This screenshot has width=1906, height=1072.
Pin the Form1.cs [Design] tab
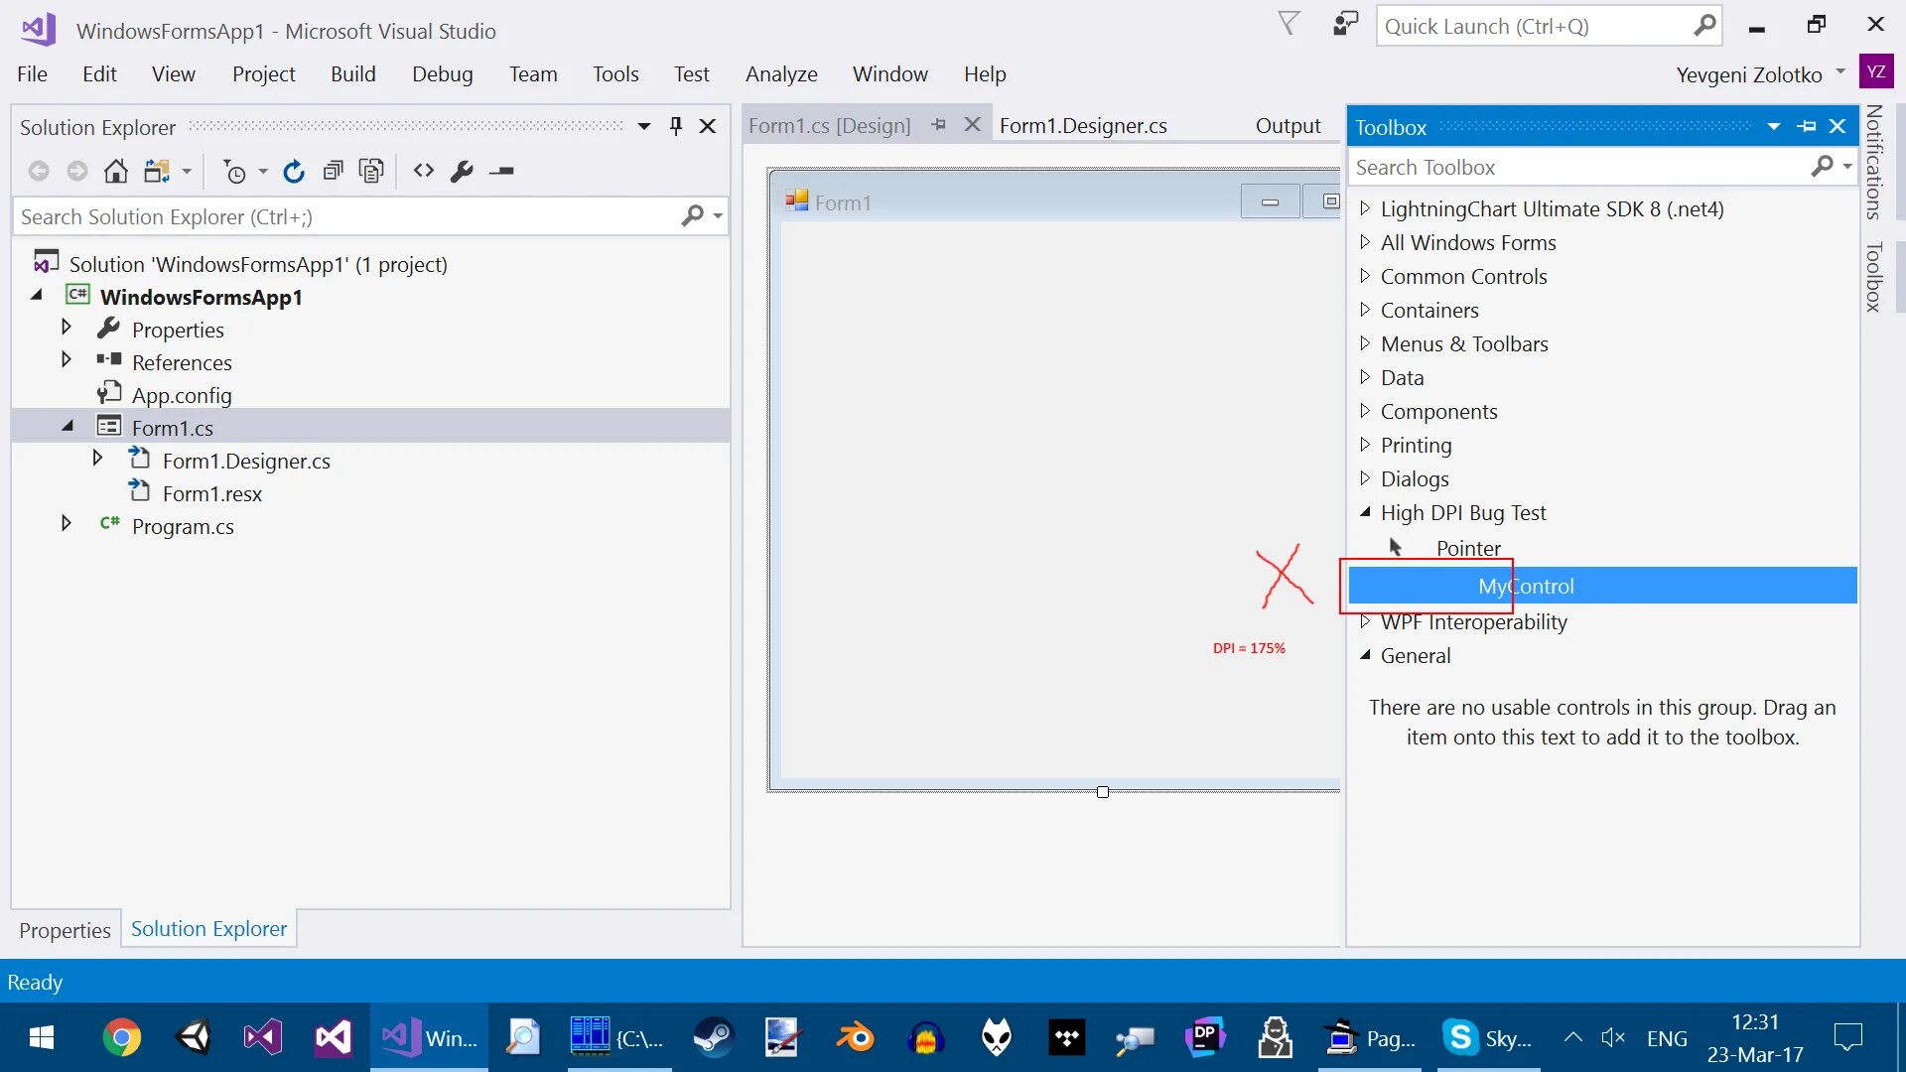[939, 124]
